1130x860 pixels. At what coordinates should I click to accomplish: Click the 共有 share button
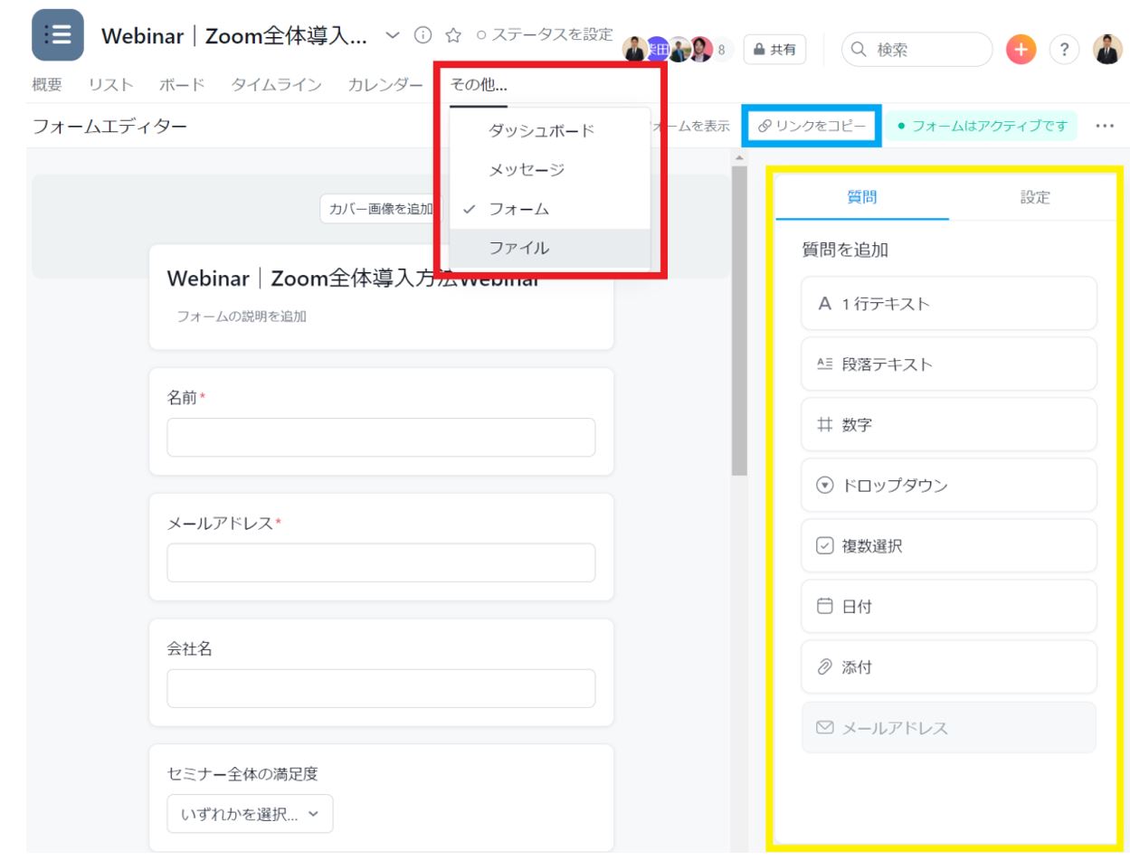(774, 50)
